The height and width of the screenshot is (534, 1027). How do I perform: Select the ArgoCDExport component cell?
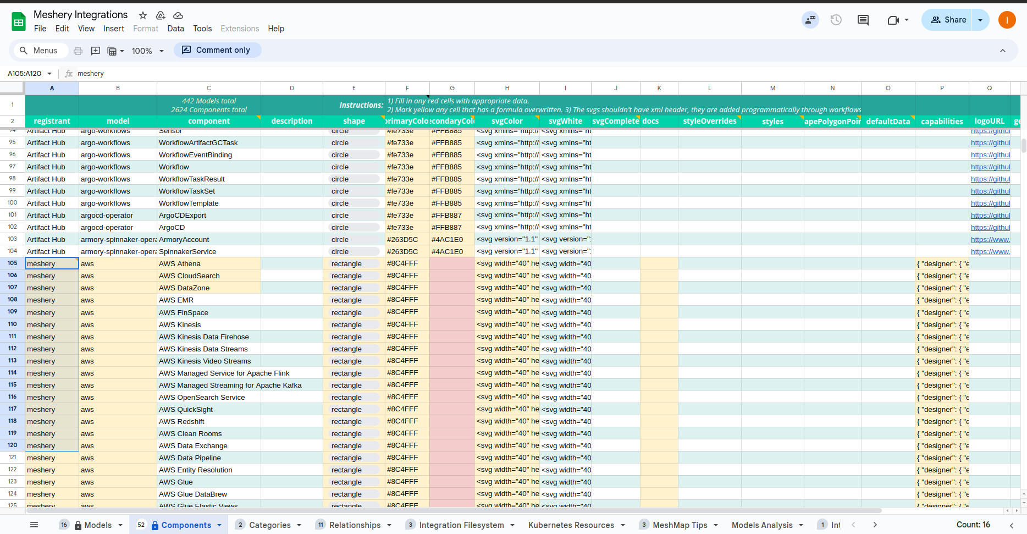click(209, 216)
